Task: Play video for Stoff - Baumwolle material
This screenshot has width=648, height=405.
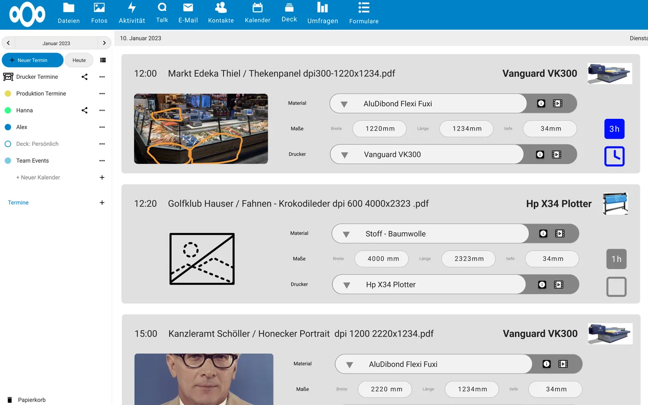Action: click(x=560, y=234)
